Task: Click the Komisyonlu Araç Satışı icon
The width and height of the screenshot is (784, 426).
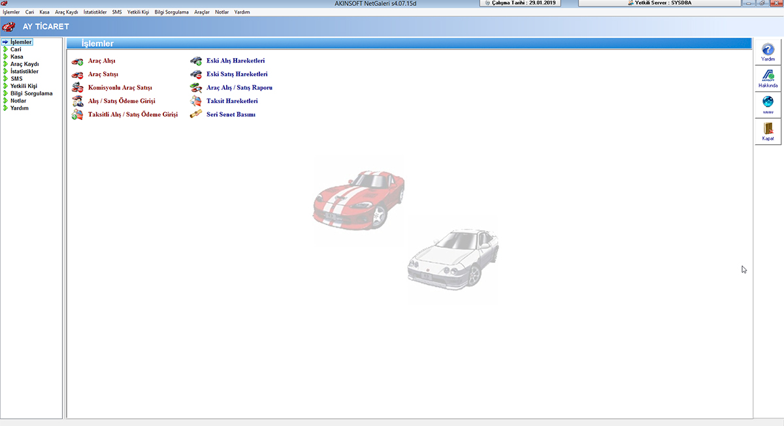Action: click(77, 87)
